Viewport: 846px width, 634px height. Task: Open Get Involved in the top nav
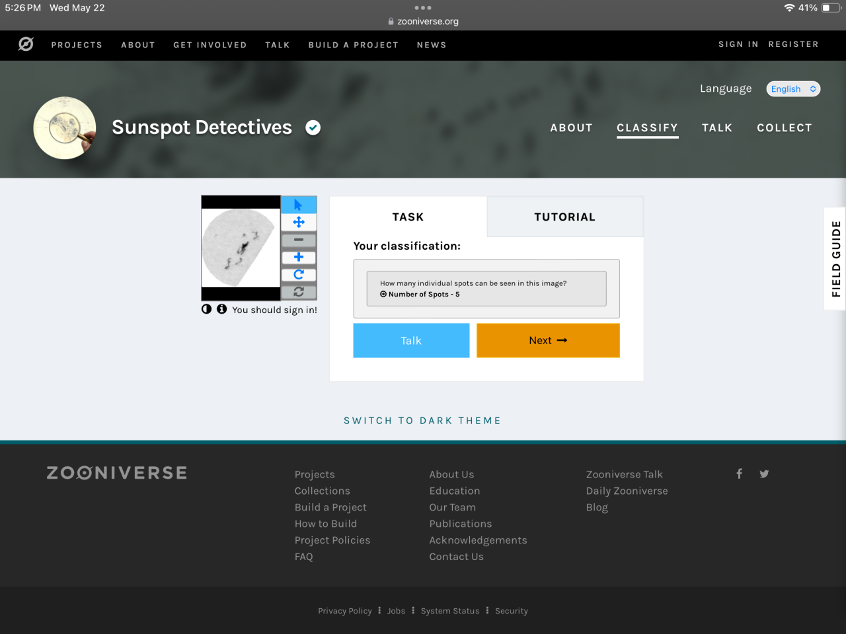point(210,45)
